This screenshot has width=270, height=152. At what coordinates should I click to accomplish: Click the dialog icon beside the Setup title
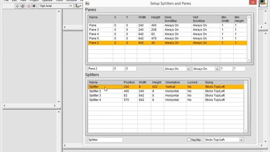pos(87,3)
